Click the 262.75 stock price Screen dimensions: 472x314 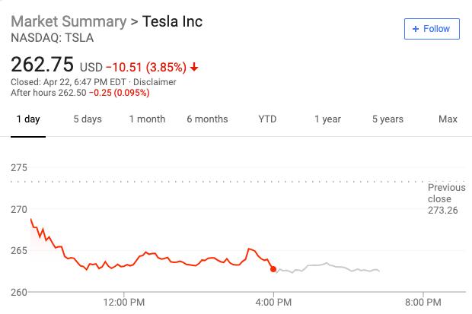tap(42, 64)
